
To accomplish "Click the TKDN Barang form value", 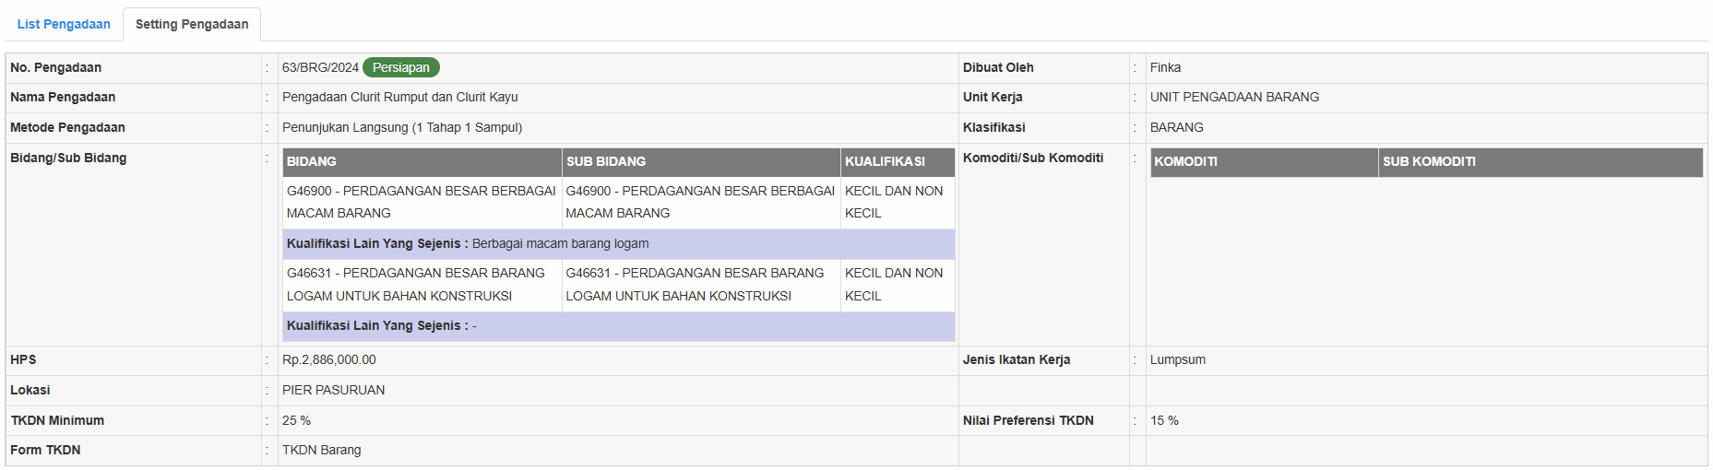I will point(322,450).
